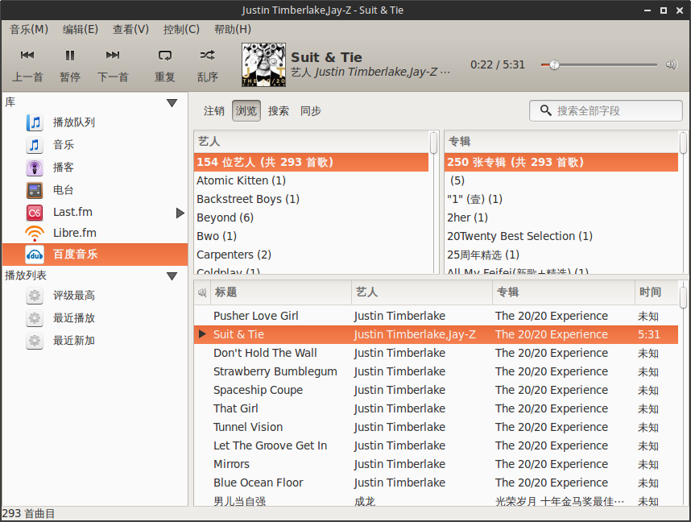The image size is (691, 522).
Task: Open the 查看(V) menu
Action: tap(131, 30)
